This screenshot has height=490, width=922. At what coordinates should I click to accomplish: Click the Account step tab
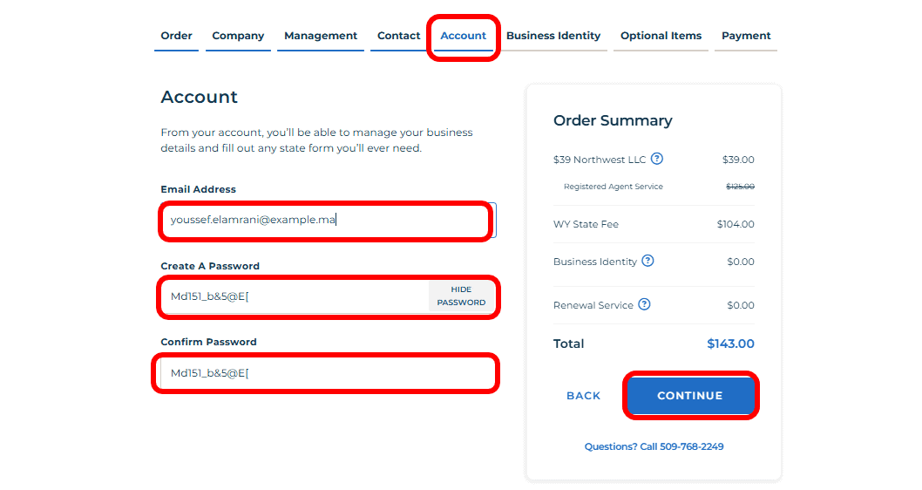pyautogui.click(x=464, y=36)
